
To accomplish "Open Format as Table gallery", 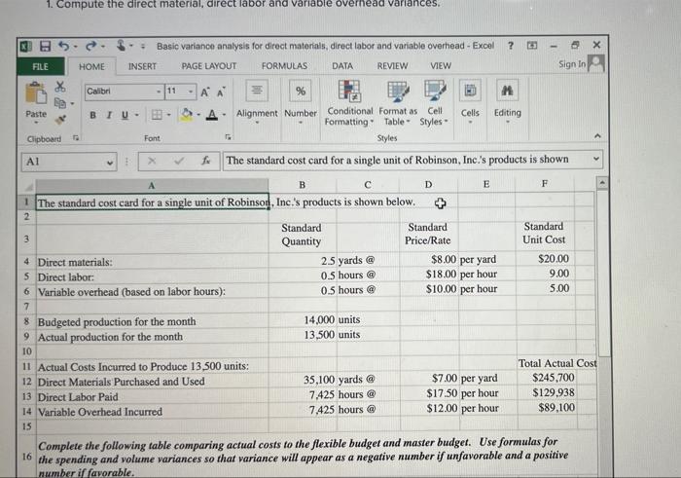I will tap(398, 103).
